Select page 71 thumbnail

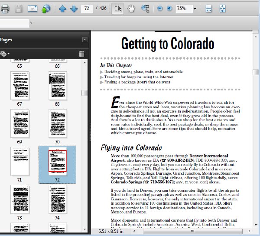[x=20, y=161]
